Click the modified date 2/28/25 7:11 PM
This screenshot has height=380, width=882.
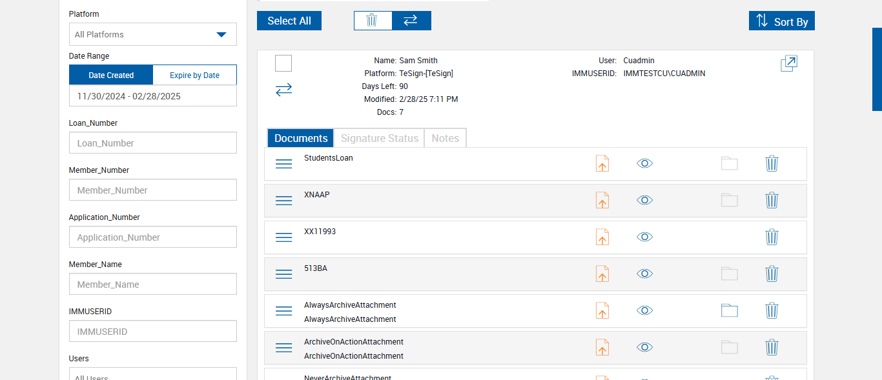coord(429,99)
